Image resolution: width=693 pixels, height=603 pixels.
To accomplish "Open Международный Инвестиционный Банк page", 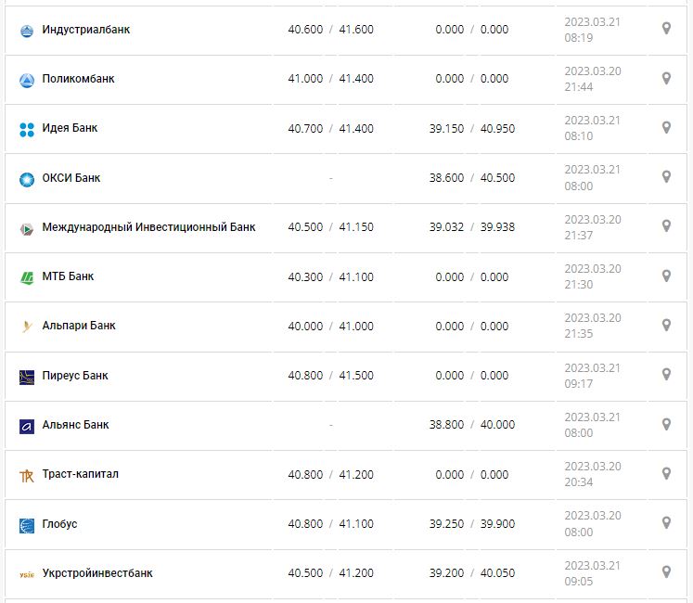I will pyautogui.click(x=148, y=227).
